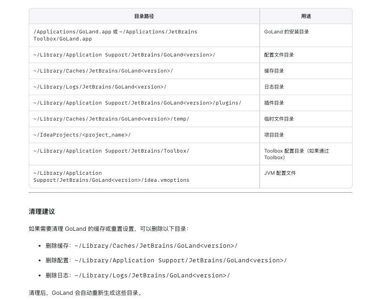Click the 删除日志 bullet path
Image resolution: width=387 pixels, height=300 pixels.
152,276
